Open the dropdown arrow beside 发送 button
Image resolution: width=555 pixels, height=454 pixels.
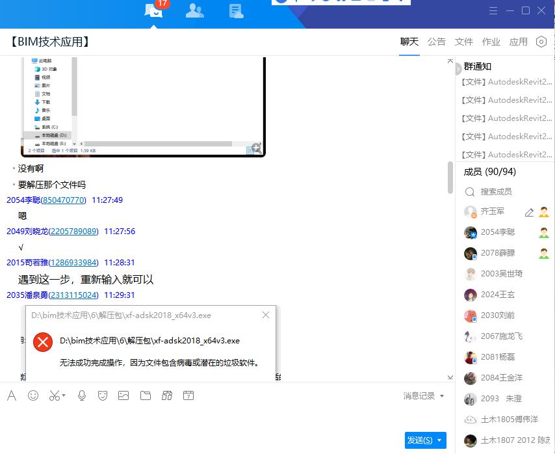click(x=441, y=440)
